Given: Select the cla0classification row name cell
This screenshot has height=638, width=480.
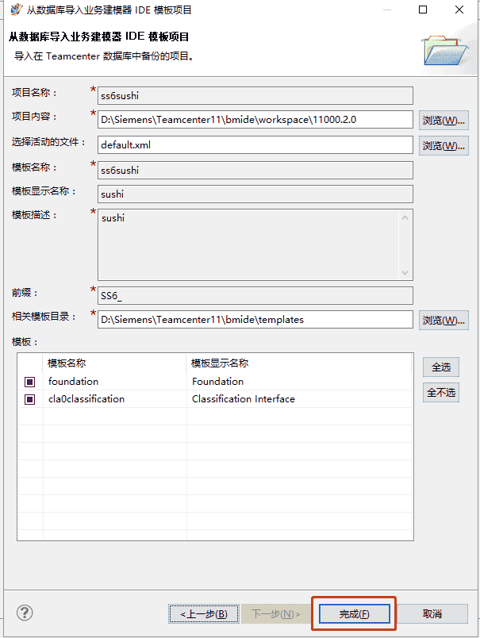Looking at the screenshot, I should point(115,398).
